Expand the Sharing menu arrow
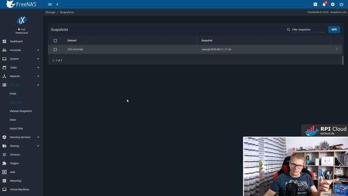 click(38, 146)
